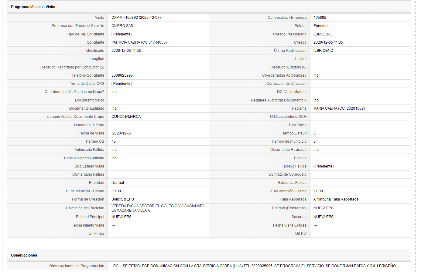Click Prioridad value Normal
The width and height of the screenshot is (428, 272).
click(118, 183)
